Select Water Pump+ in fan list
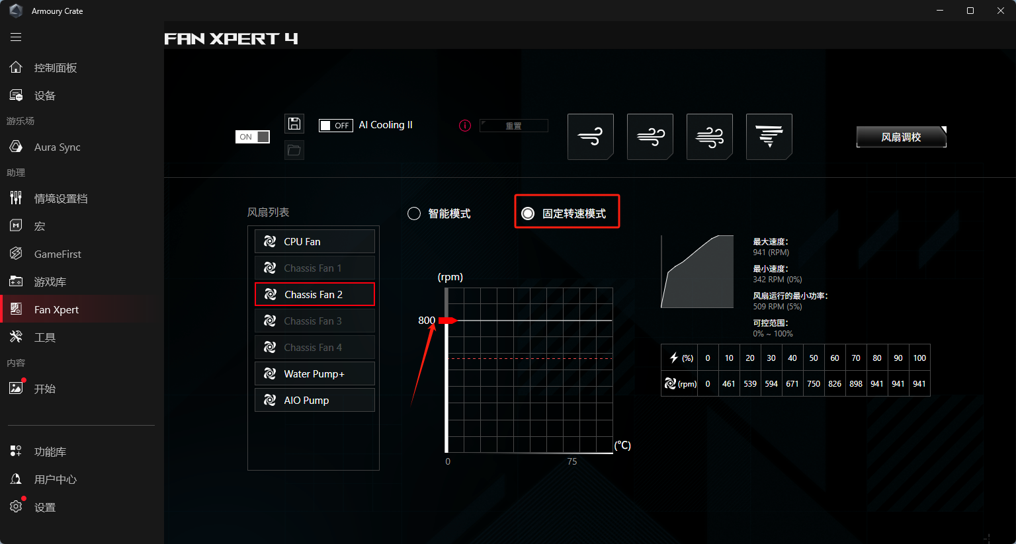 coord(315,373)
